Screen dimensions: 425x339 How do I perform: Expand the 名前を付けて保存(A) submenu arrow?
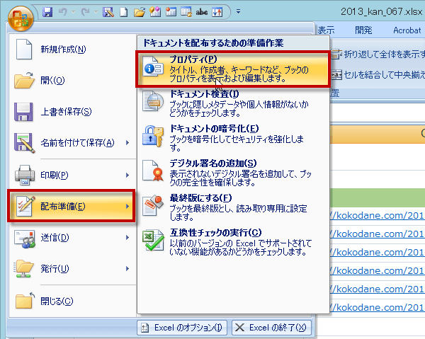[x=127, y=143]
